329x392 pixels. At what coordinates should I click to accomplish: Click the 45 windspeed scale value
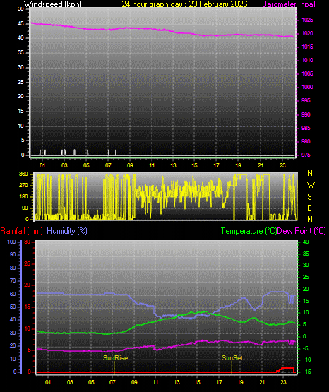coord(20,24)
